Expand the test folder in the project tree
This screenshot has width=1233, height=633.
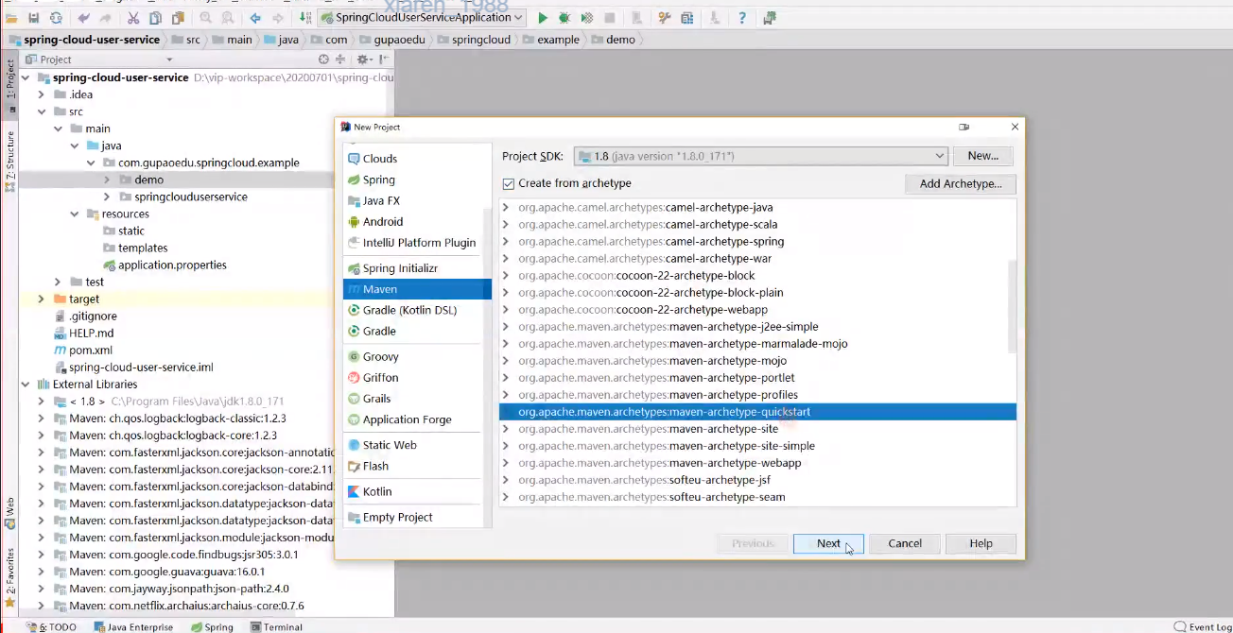tap(58, 282)
